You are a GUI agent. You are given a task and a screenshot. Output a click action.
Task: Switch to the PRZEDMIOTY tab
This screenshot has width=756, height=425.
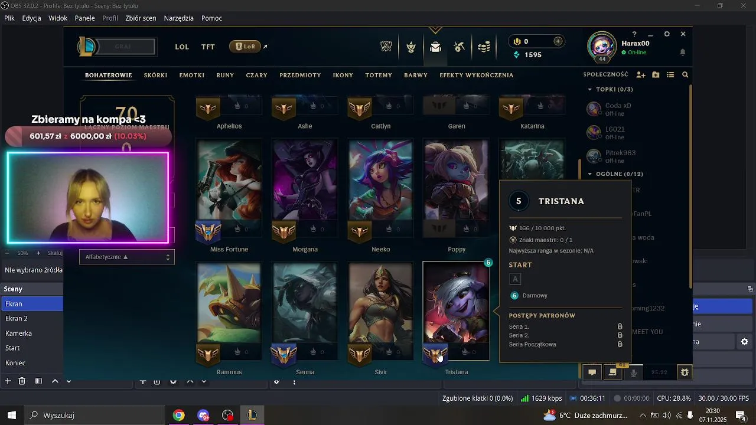point(300,76)
